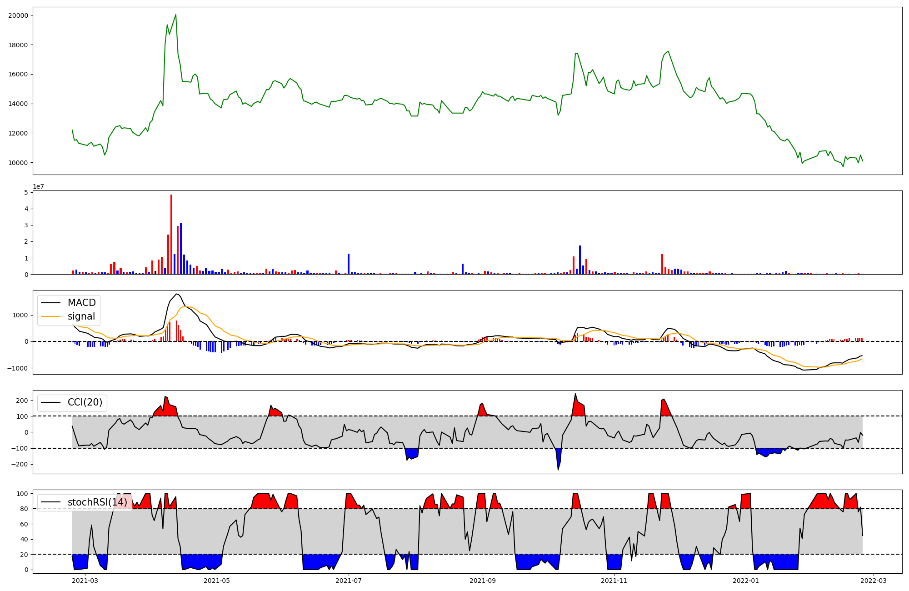Click the MACD line's highest peak

pyautogui.click(x=177, y=294)
